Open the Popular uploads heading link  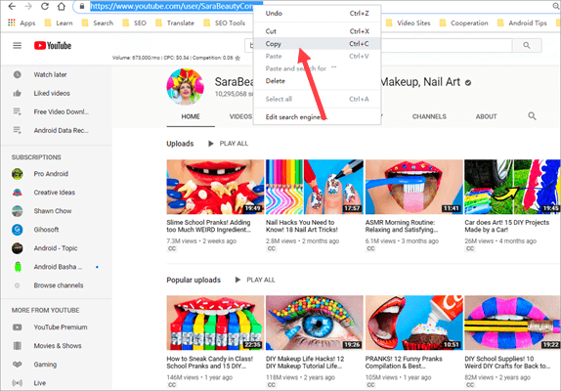pos(194,280)
